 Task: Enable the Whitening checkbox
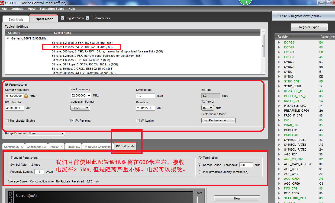pyautogui.click(x=138, y=121)
